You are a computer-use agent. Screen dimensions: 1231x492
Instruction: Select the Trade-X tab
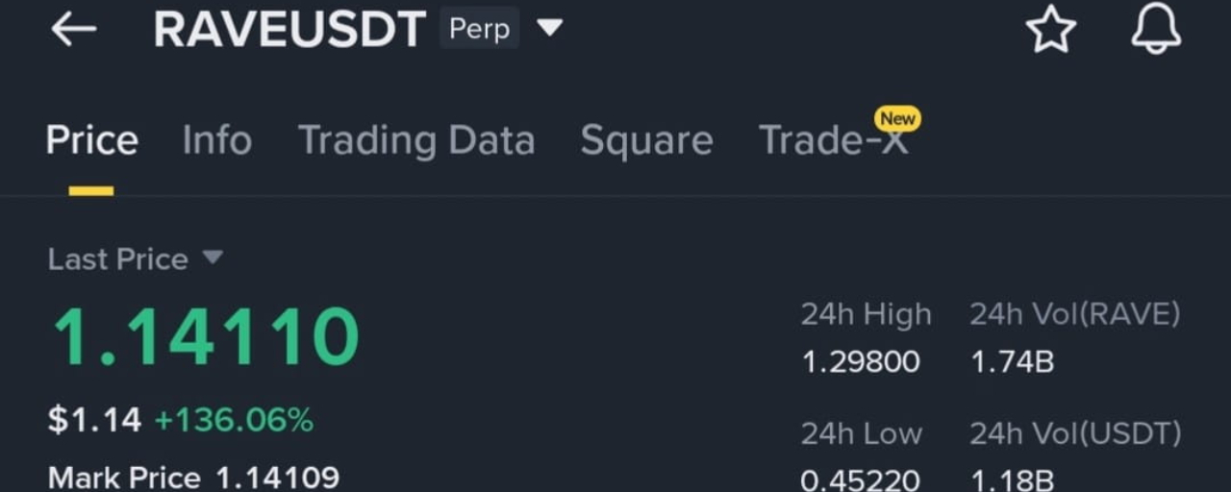(x=831, y=141)
